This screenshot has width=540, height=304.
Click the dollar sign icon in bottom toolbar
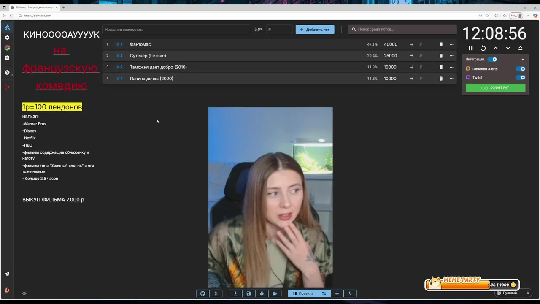click(216, 293)
